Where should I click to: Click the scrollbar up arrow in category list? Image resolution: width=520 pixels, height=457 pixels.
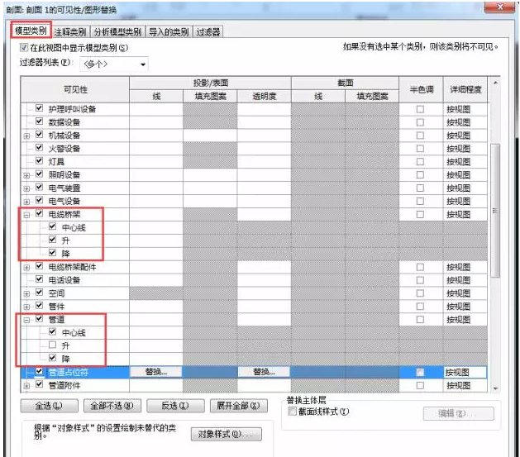pyautogui.click(x=495, y=84)
